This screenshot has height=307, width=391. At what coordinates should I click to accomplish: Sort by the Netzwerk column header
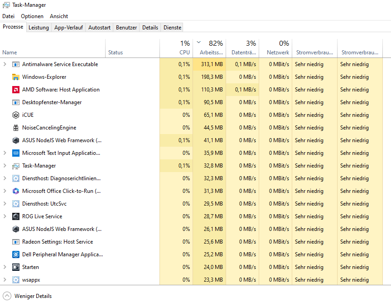[x=275, y=48]
